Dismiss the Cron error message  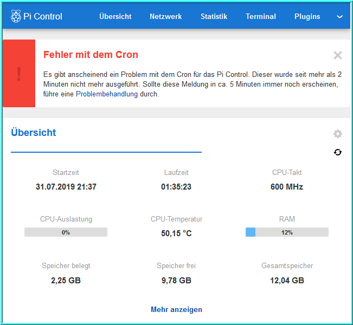pyautogui.click(x=338, y=55)
